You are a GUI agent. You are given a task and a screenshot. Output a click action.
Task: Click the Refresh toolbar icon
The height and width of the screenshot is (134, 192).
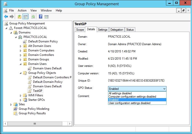click(x=33, y=17)
